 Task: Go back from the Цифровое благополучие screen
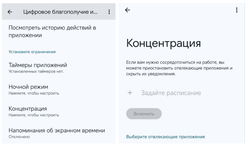coord(10,12)
